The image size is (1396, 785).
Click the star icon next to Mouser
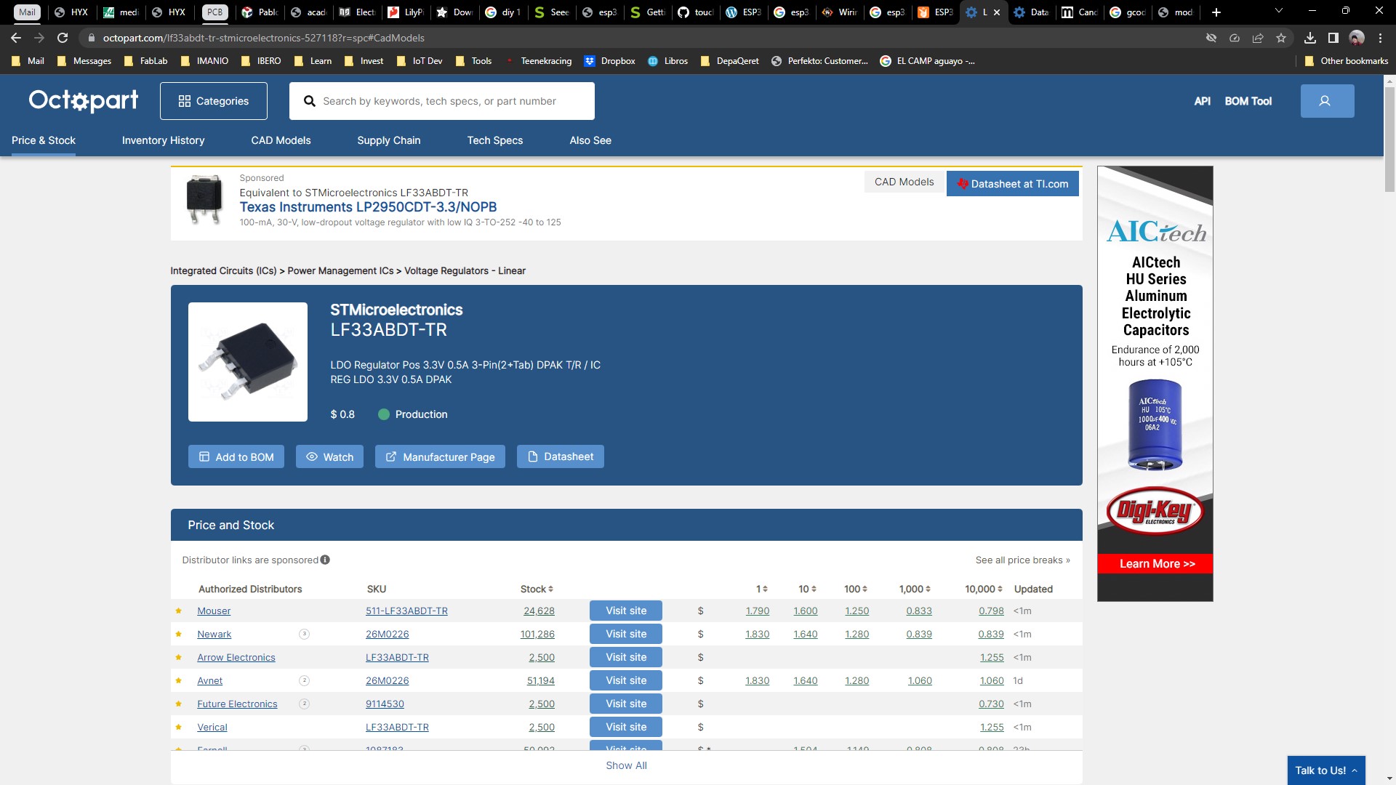tap(178, 611)
